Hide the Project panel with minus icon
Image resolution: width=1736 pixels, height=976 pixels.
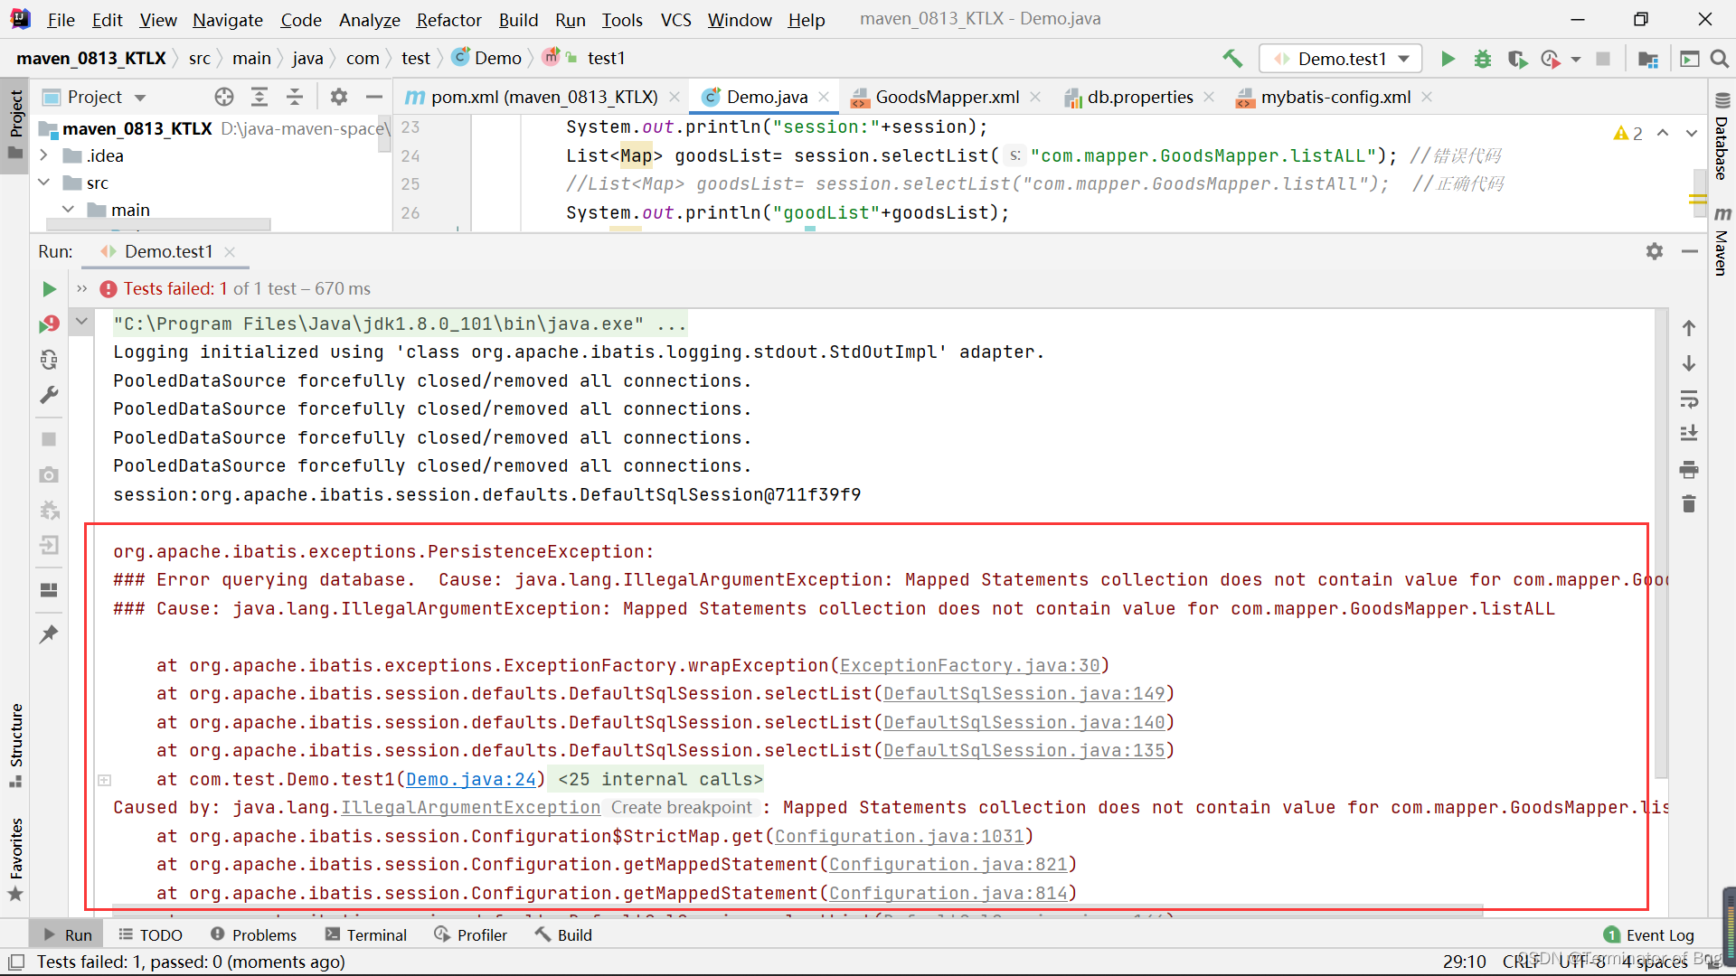click(x=374, y=97)
